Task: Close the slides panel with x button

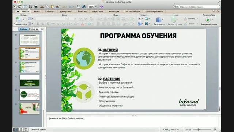Action: point(42,29)
